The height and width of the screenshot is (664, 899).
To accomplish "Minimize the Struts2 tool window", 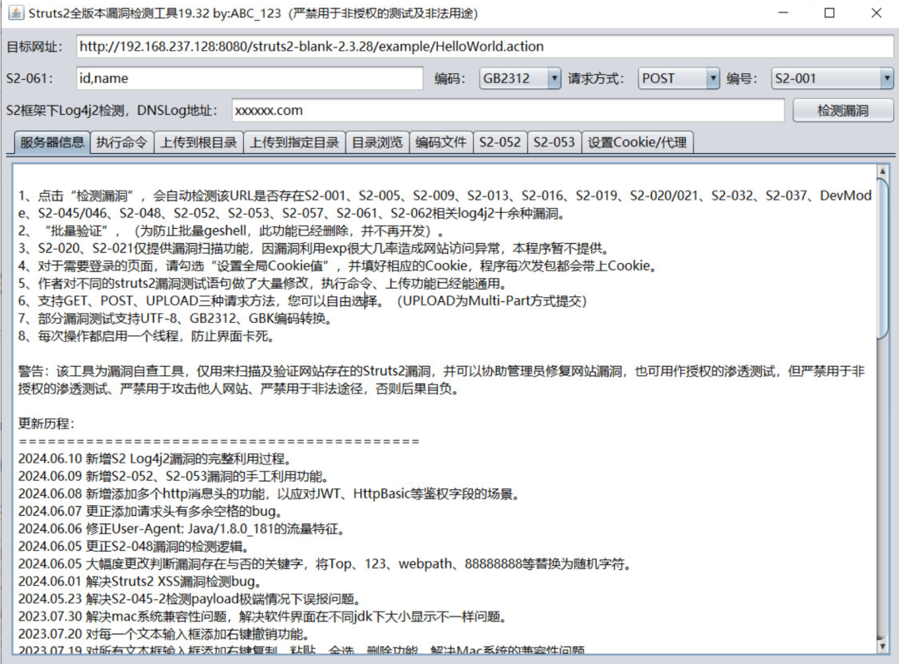I will 783,12.
